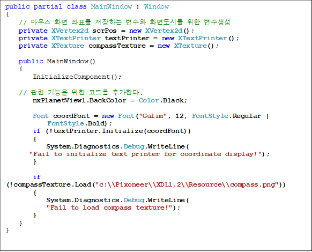Screen dimensions: 312x252
Task: Click the 'class' keyword on the first line
Action: tap(77, 6)
